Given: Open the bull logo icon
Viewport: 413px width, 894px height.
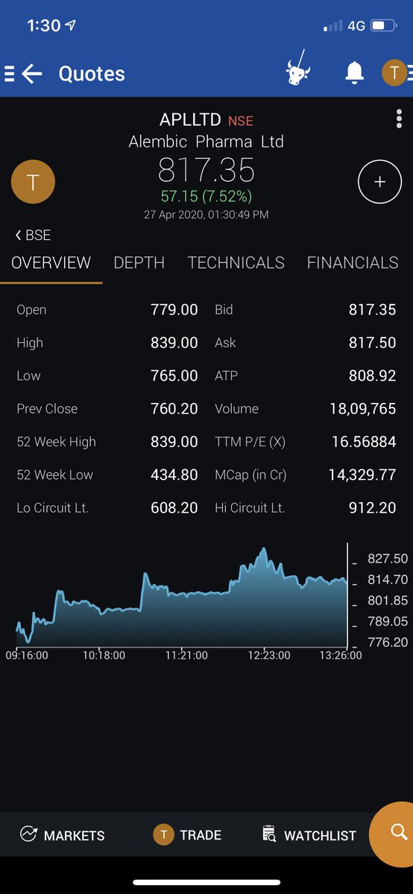Looking at the screenshot, I should pyautogui.click(x=298, y=69).
